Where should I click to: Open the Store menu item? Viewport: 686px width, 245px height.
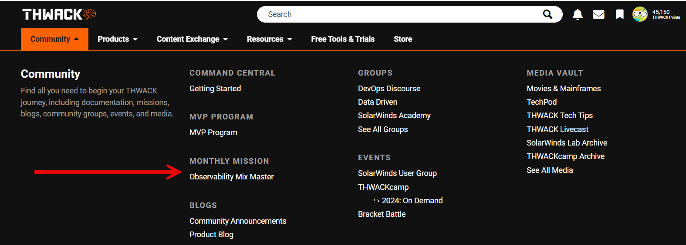tap(403, 39)
